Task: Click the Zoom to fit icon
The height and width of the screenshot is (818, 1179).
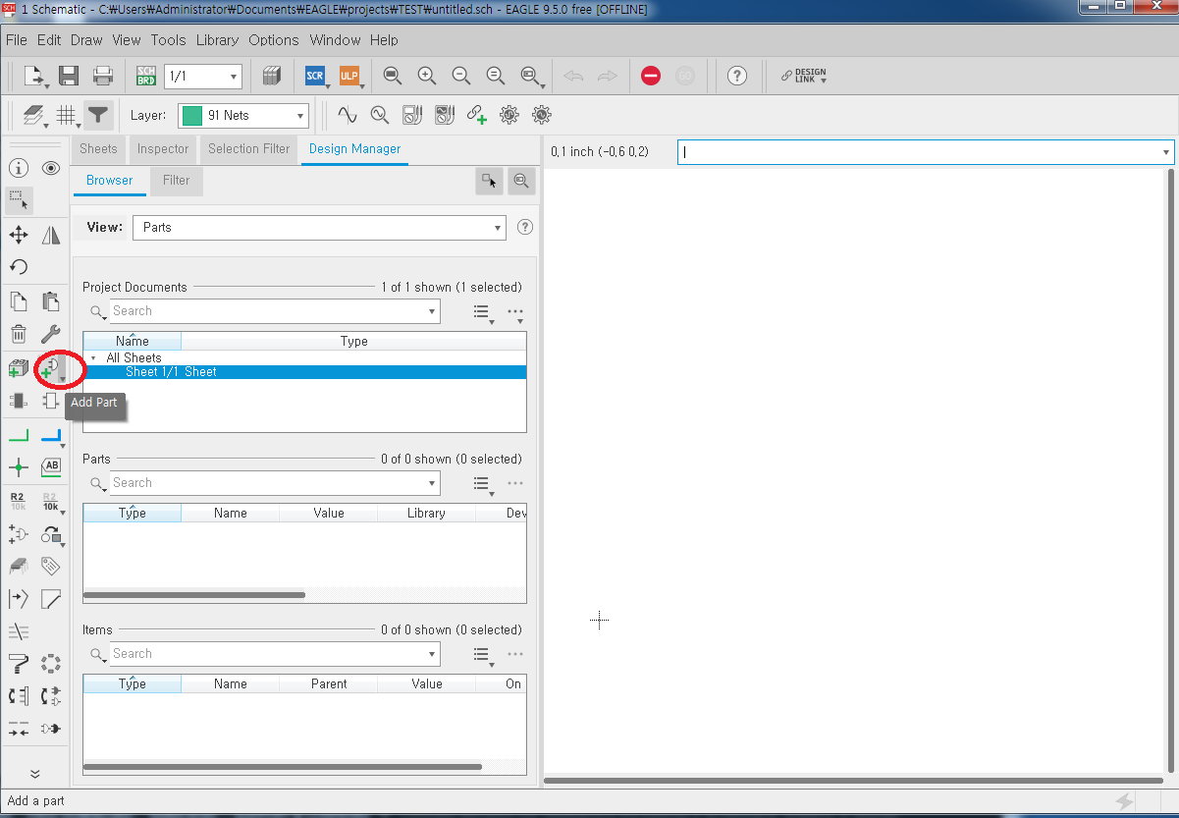Action: 393,76
